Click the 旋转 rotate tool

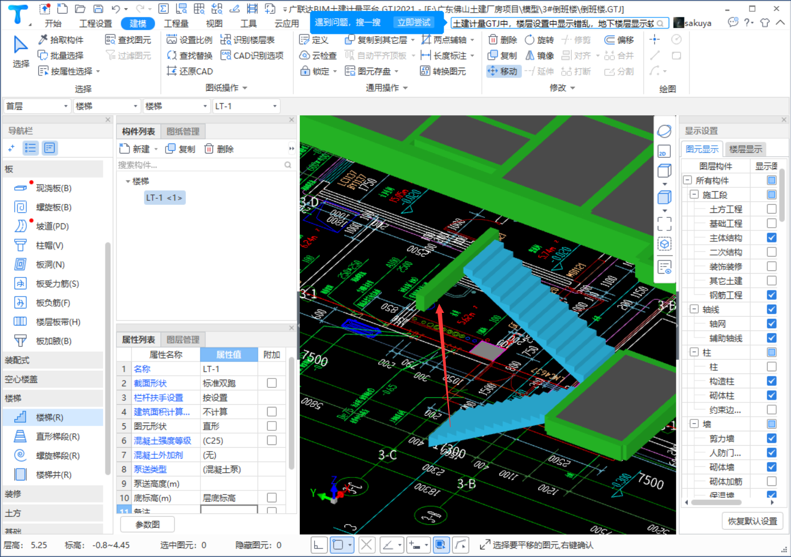[539, 40]
